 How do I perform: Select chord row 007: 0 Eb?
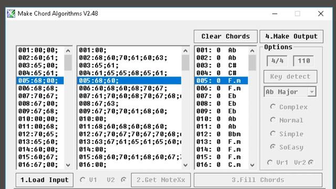point(222,96)
